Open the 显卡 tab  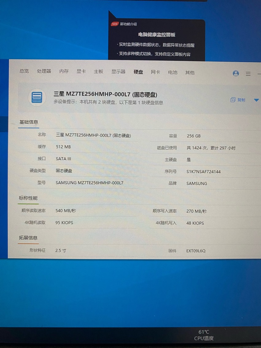(x=81, y=71)
